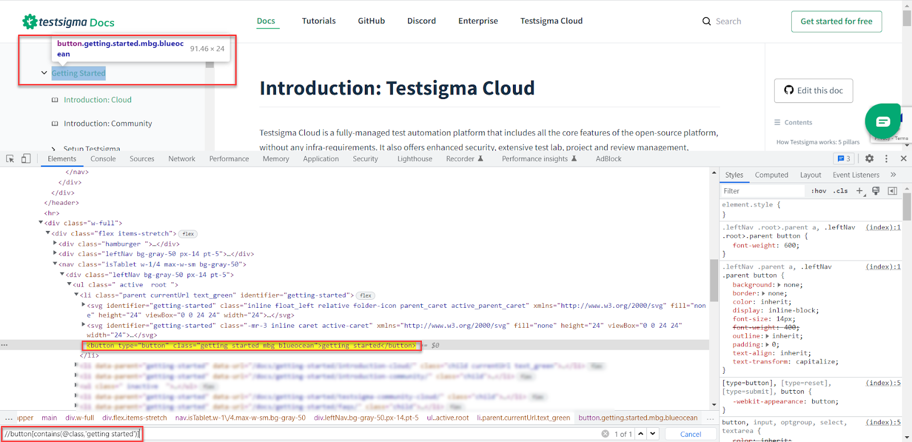912x442 pixels.
Task: Click the Styles filter input
Action: click(x=764, y=191)
